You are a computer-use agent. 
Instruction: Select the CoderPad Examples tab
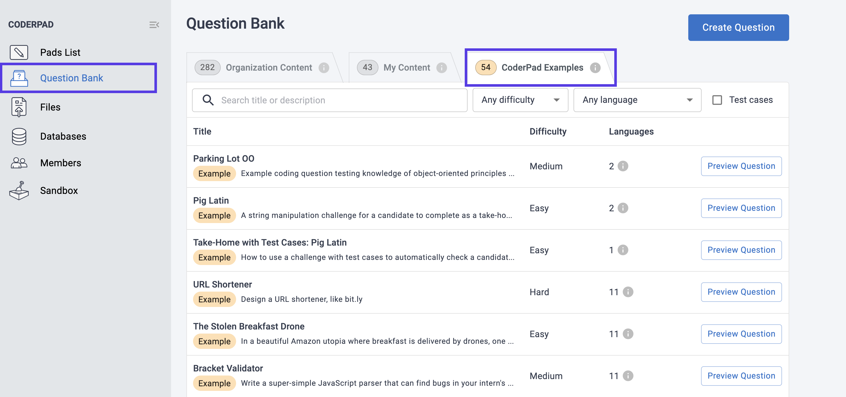pos(542,68)
